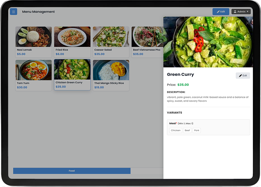The image size is (261, 187).
Task: Click the pencil icon on the blue Edit button
Action: [218, 12]
